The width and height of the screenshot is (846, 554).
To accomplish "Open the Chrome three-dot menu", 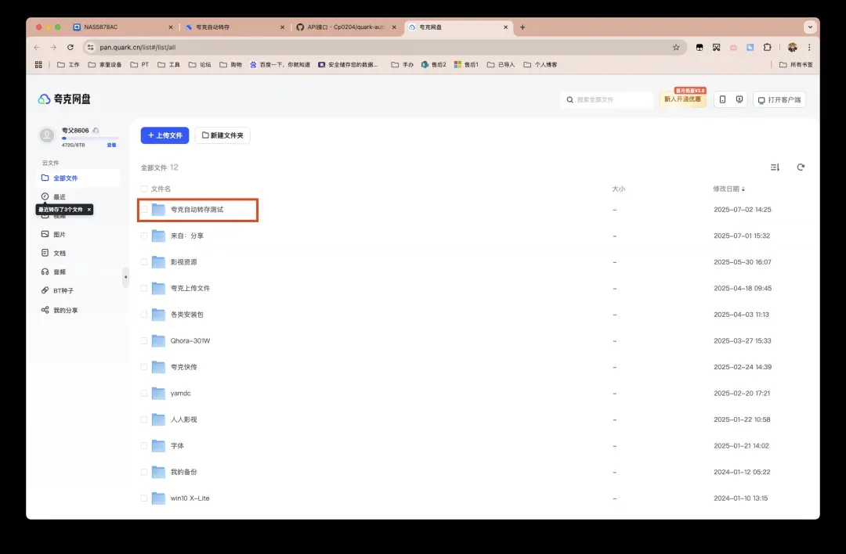I will pos(809,47).
